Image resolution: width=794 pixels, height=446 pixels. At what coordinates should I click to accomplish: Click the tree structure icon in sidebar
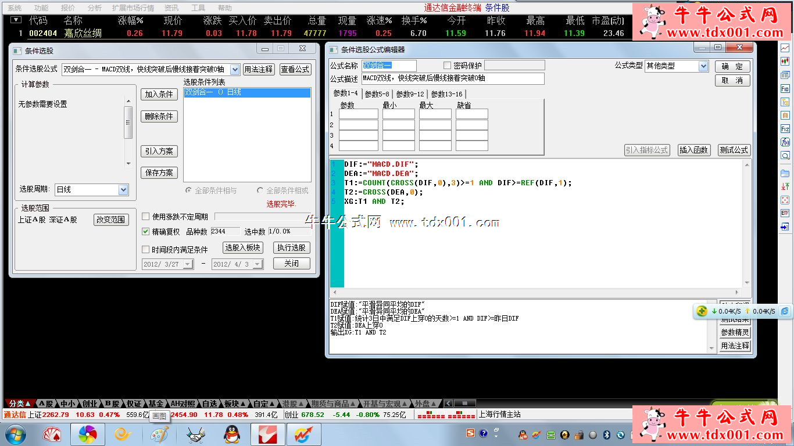pyautogui.click(x=785, y=102)
